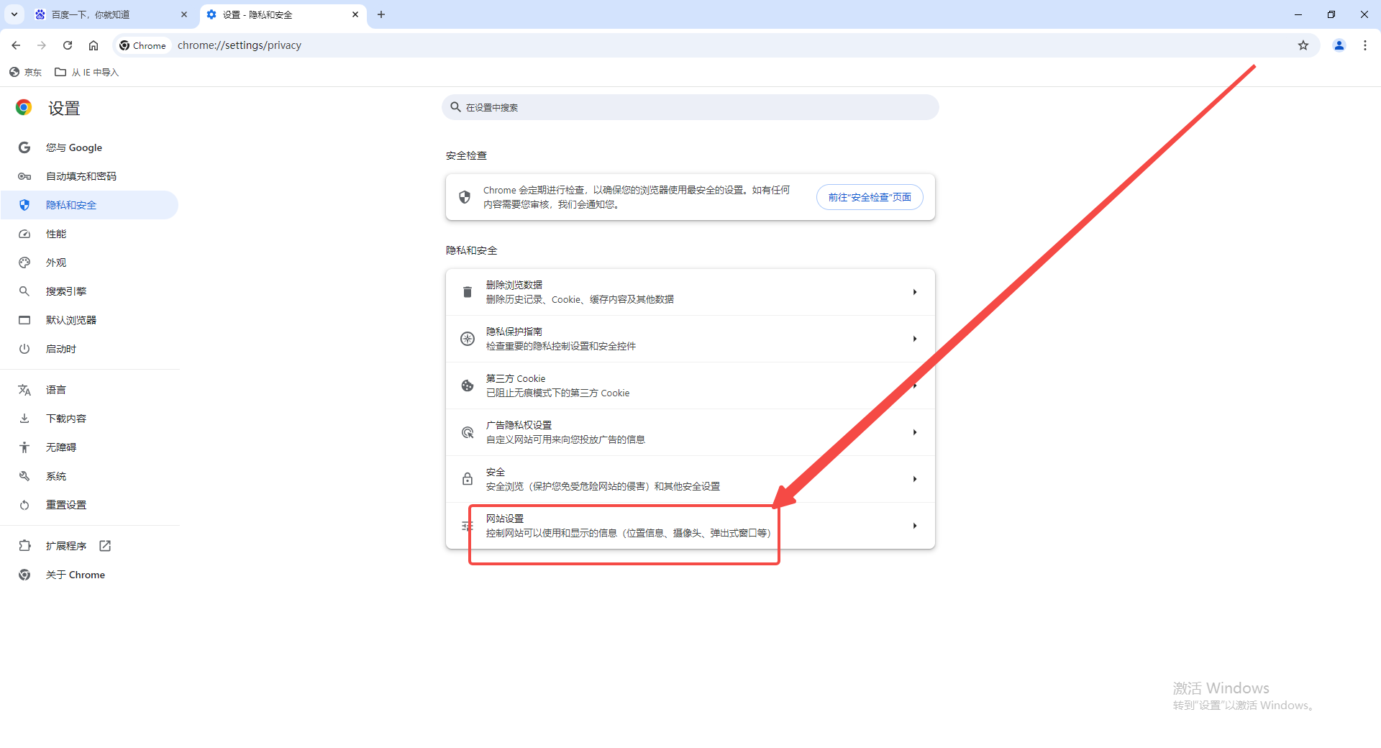Open 系统 settings section

pyautogui.click(x=89, y=476)
